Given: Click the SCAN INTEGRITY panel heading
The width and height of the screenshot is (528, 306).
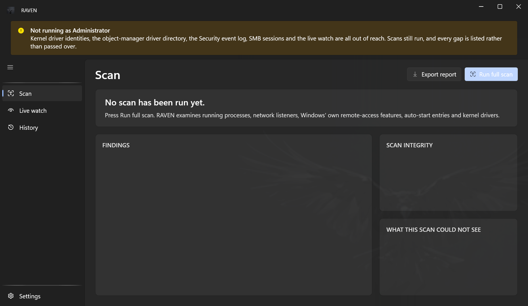Looking at the screenshot, I should pyautogui.click(x=409, y=145).
